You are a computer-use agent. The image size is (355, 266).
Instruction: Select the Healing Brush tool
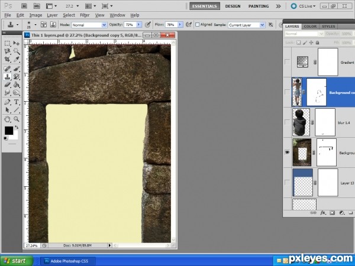click(x=7, y=69)
